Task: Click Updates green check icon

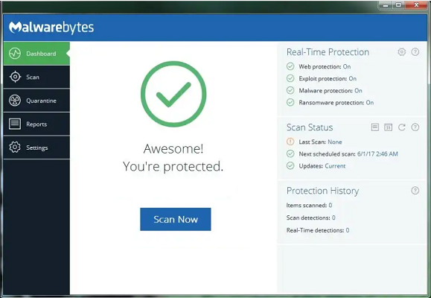Action: [x=290, y=165]
